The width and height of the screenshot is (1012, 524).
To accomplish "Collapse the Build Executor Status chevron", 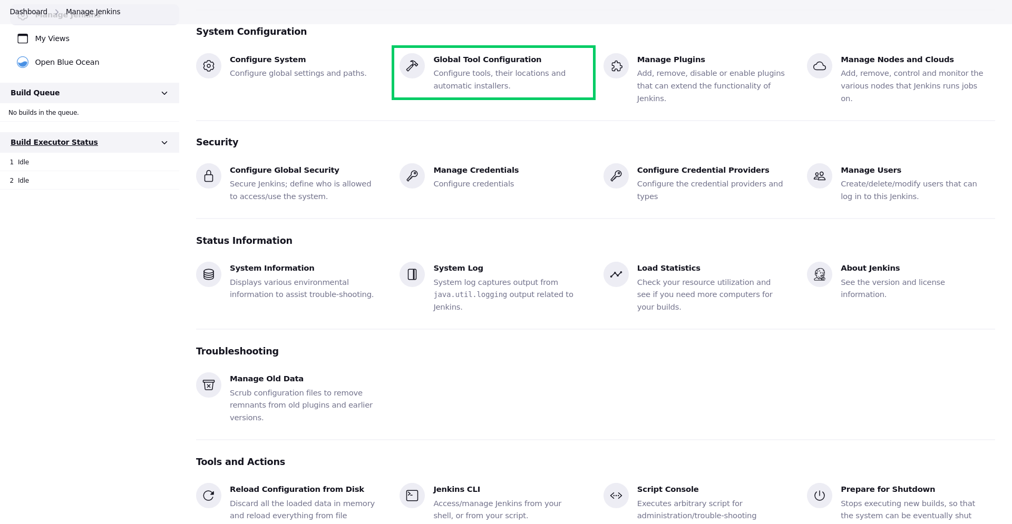I will click(164, 143).
